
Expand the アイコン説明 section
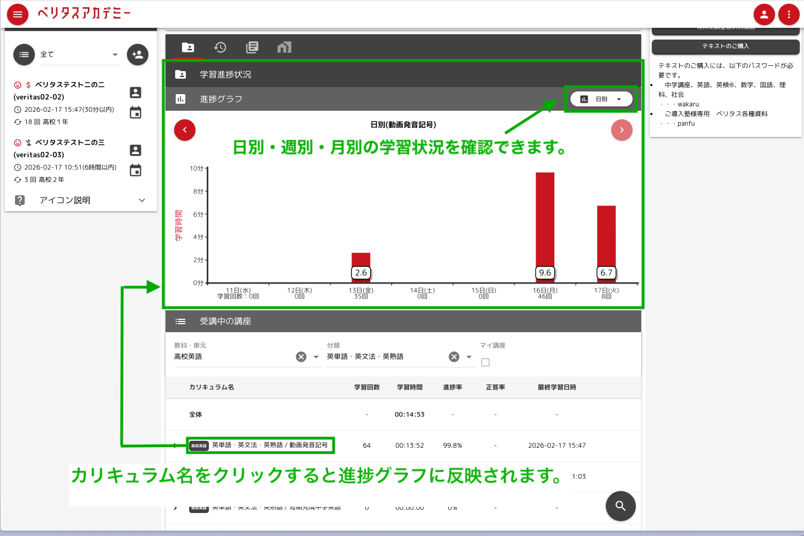point(141,200)
